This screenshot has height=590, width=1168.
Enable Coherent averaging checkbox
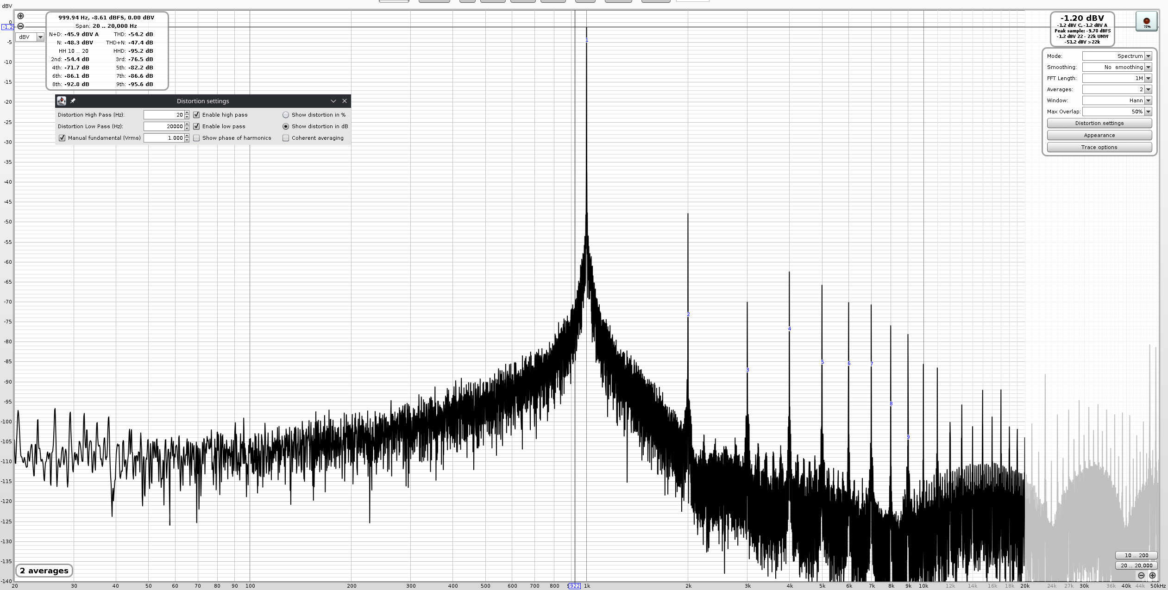pos(286,138)
